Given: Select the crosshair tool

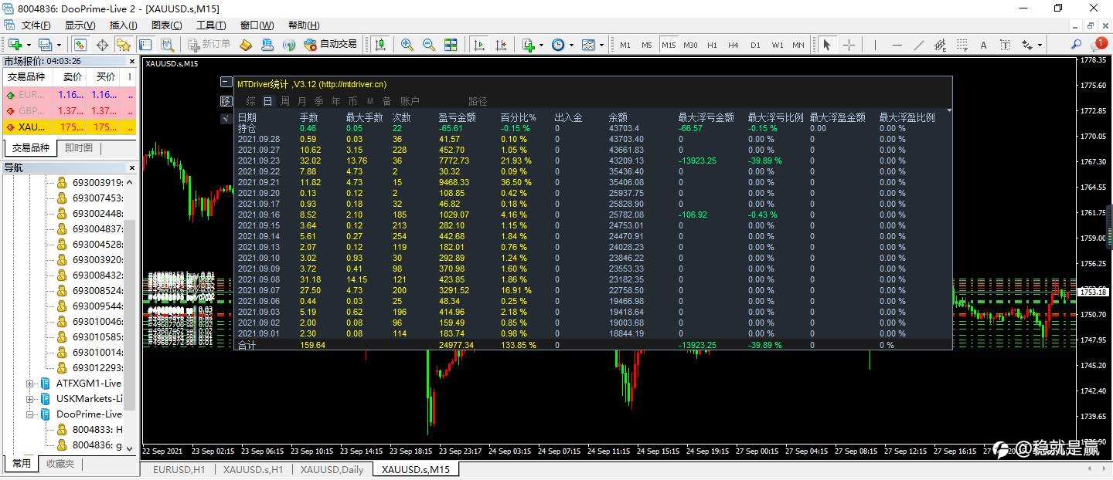Looking at the screenshot, I should pyautogui.click(x=849, y=45).
